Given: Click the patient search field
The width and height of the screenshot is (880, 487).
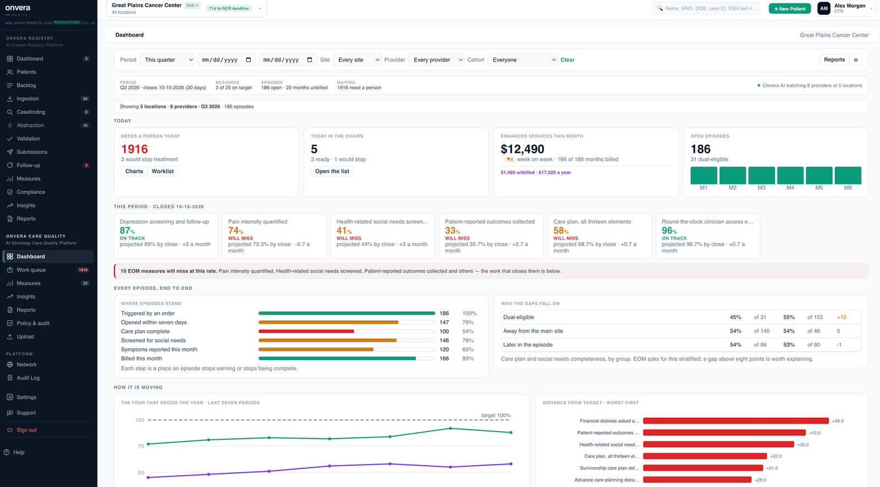Looking at the screenshot, I should point(707,8).
